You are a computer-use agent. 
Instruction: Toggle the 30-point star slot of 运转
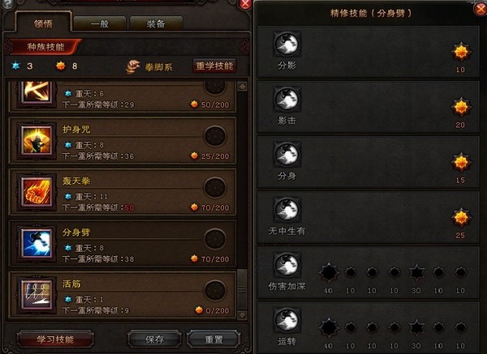pos(416,327)
